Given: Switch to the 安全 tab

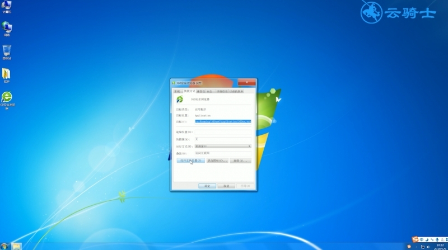Looking at the screenshot, I should pos(210,91).
